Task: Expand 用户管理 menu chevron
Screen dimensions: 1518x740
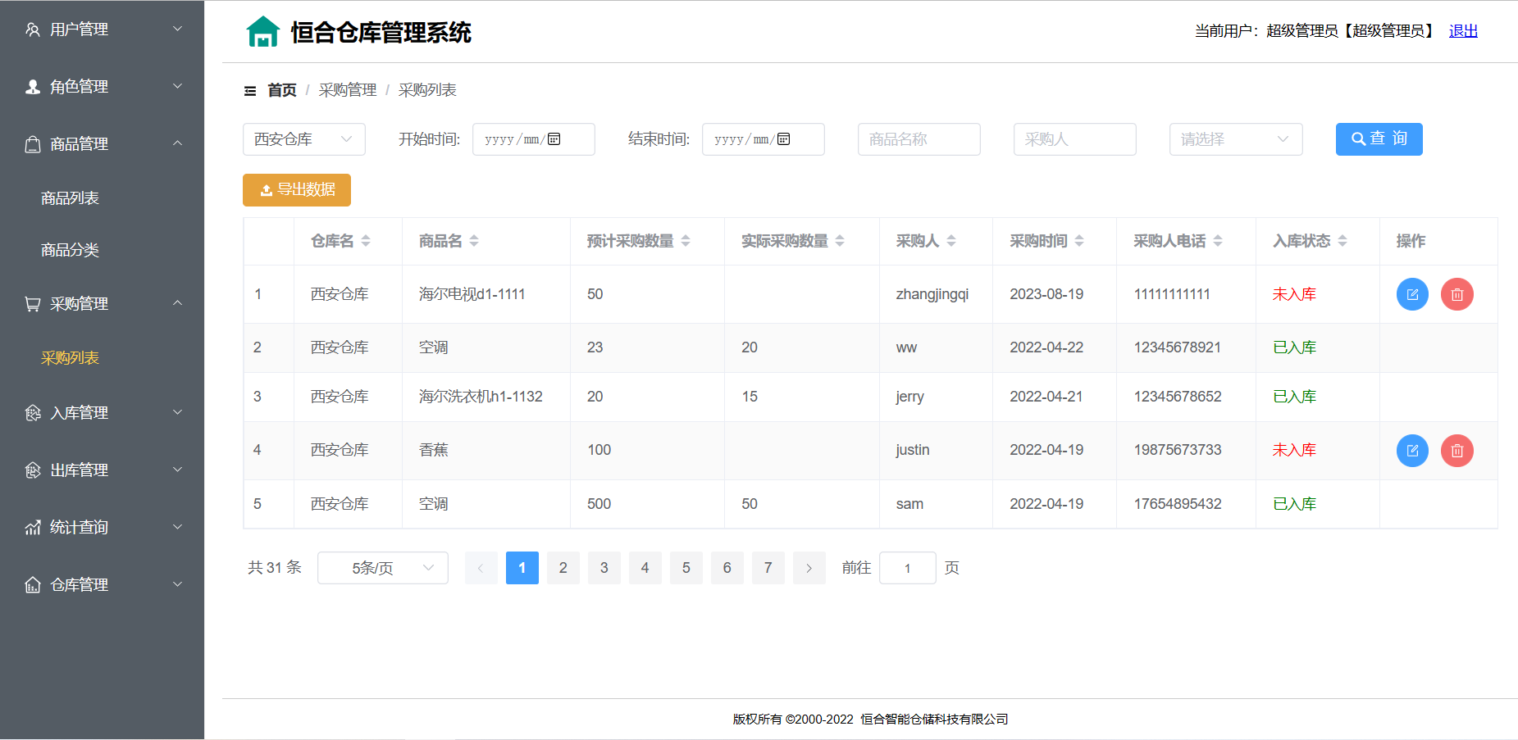Action: 177,30
